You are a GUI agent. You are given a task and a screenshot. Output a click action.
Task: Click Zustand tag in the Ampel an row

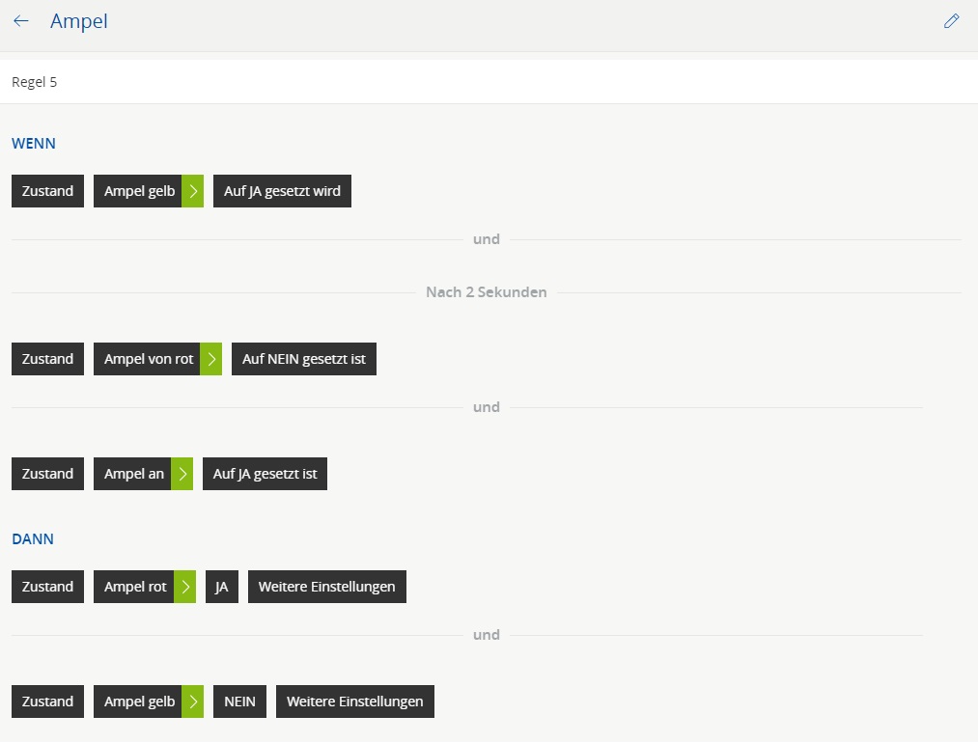47,474
